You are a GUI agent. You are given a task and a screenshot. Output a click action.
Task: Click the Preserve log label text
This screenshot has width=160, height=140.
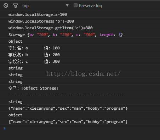pyautogui.click(x=90, y=6)
